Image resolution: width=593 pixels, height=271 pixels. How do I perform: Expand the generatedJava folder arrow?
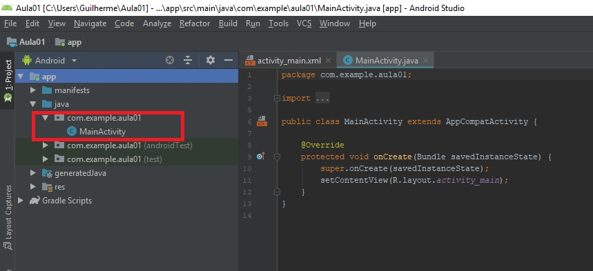tap(33, 173)
